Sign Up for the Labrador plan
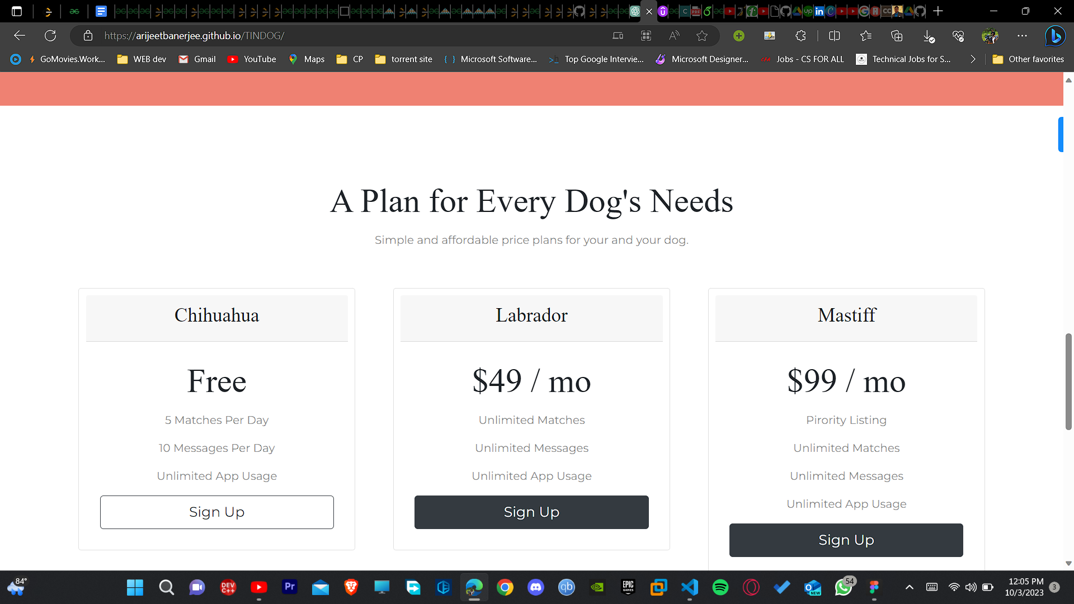Image resolution: width=1074 pixels, height=604 pixels. pos(531,512)
